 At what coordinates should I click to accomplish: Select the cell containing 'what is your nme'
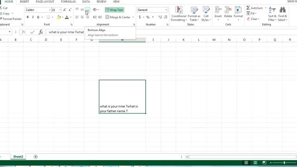pyautogui.click(x=123, y=96)
